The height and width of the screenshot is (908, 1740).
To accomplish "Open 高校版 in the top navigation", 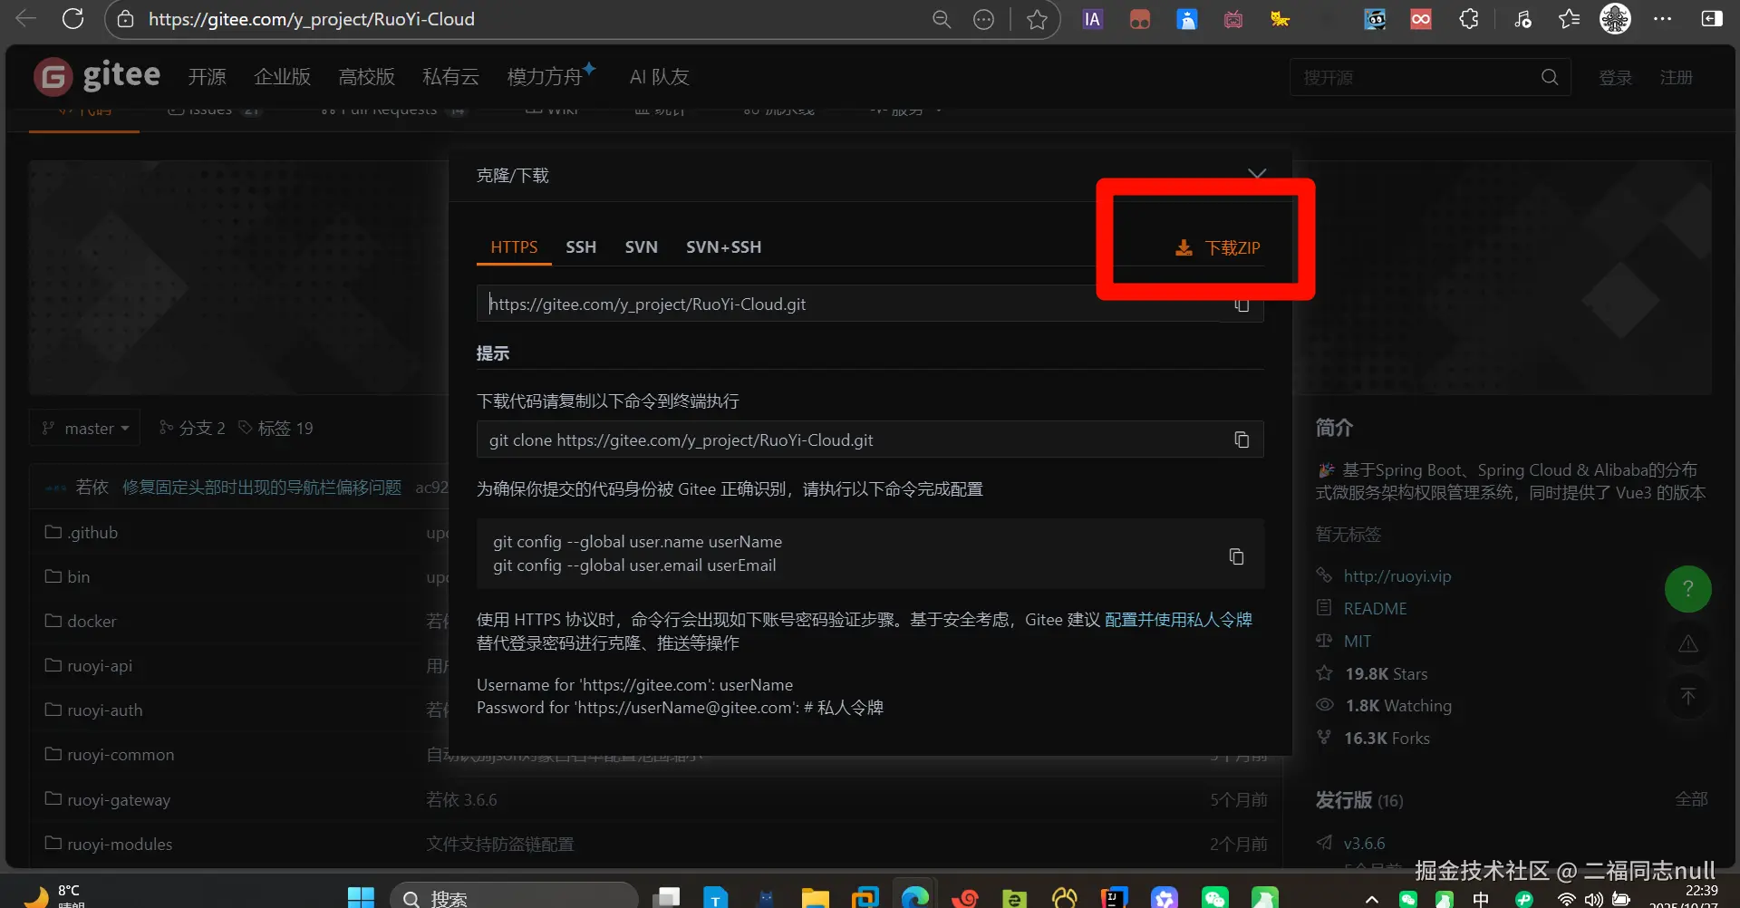I will 366,77.
